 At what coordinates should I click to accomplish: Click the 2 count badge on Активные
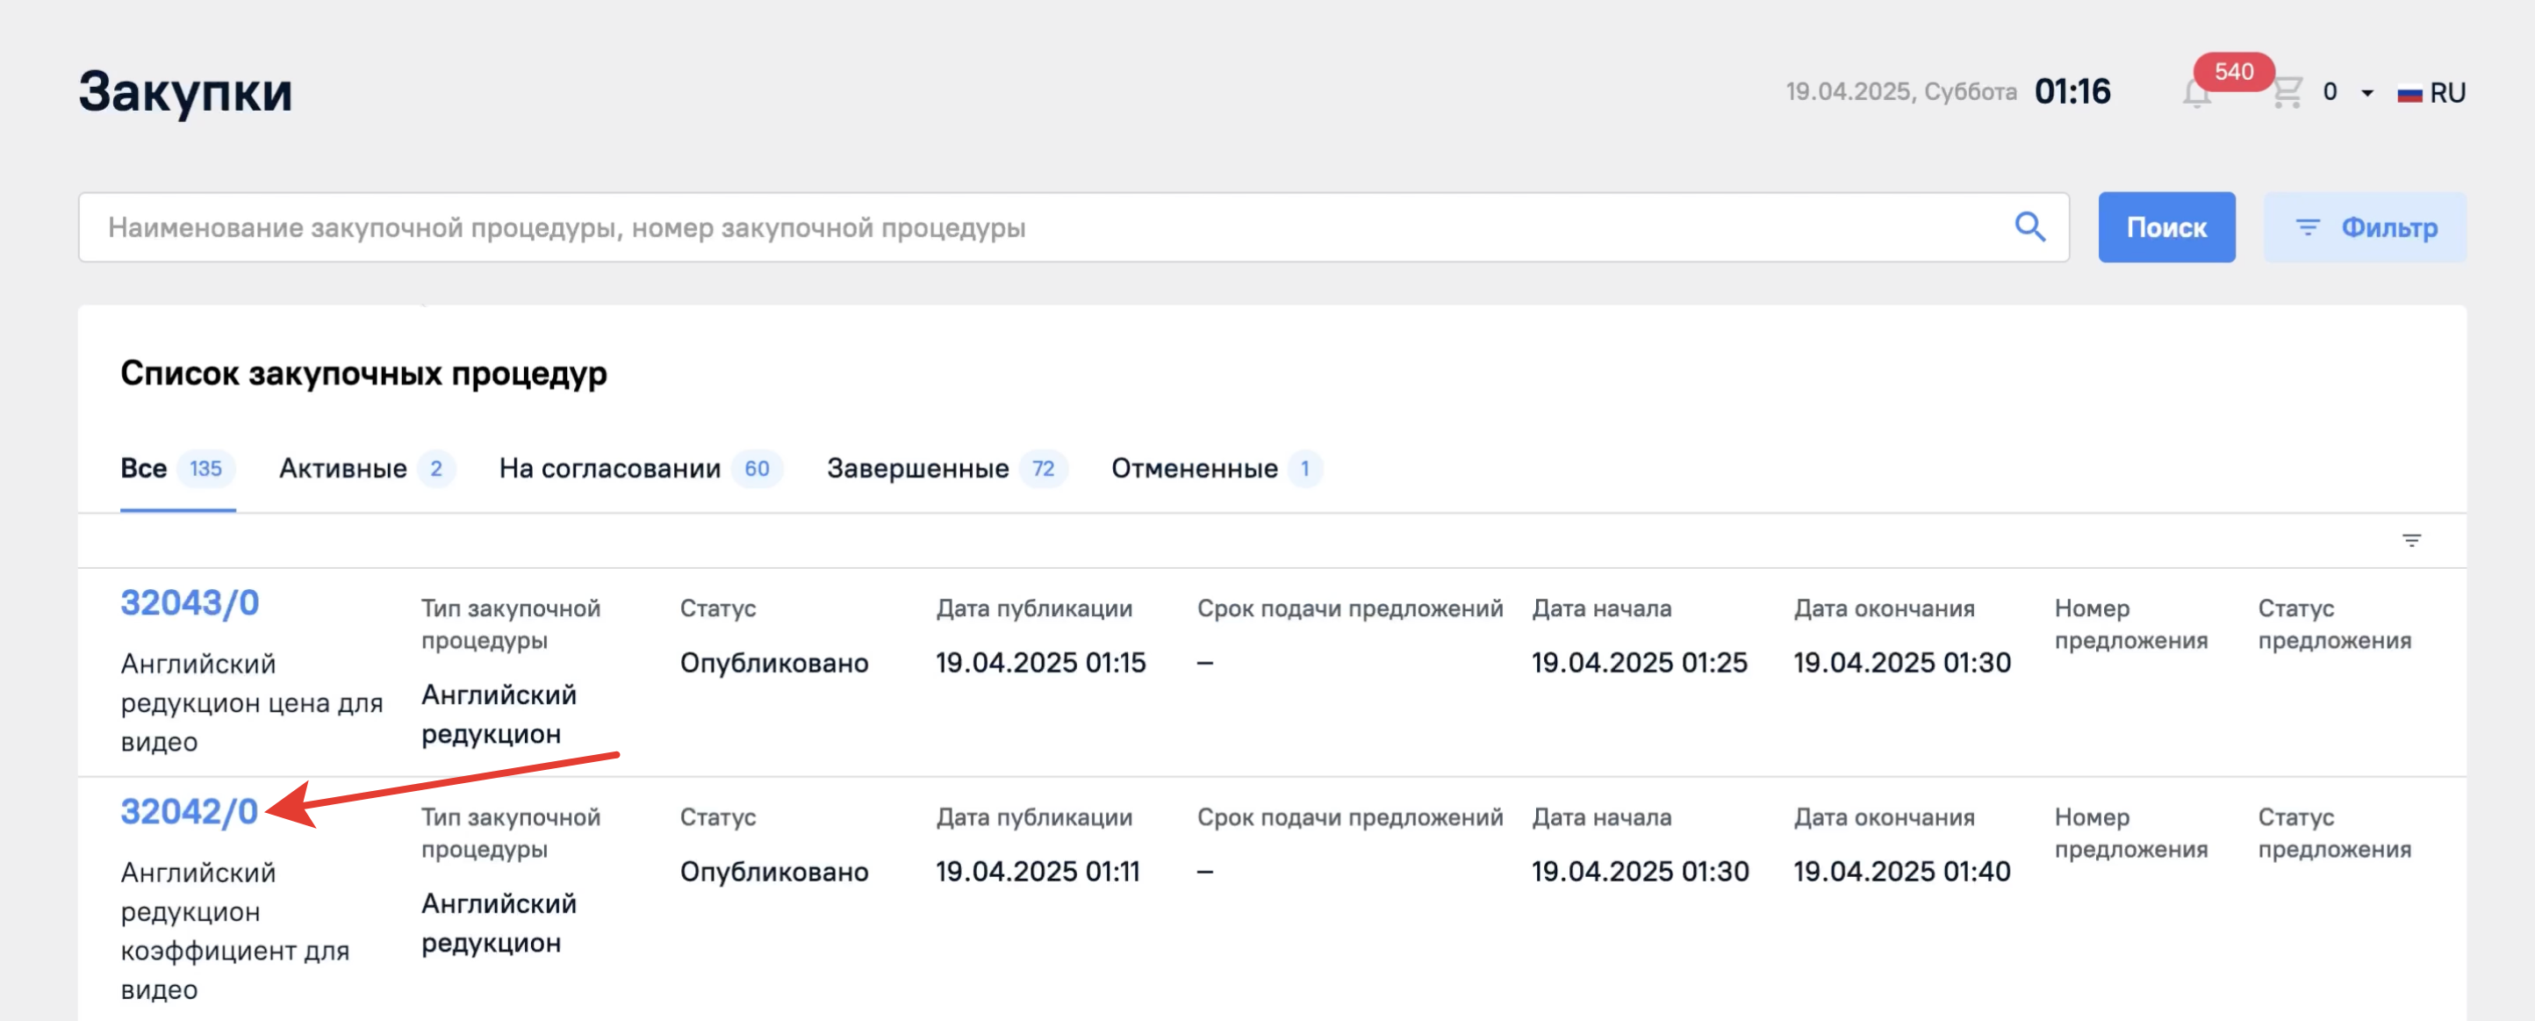436,469
